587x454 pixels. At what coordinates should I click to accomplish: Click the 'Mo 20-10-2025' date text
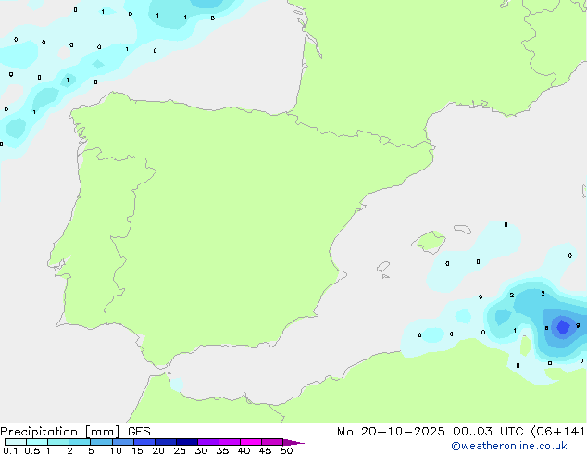click(x=391, y=432)
